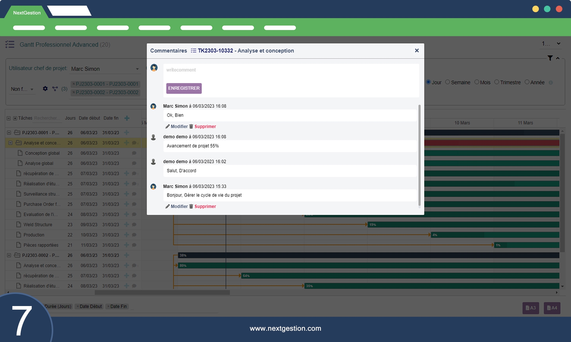The image size is (571, 342).
Task: Click the Gantt list icon near title
Action: [10, 45]
